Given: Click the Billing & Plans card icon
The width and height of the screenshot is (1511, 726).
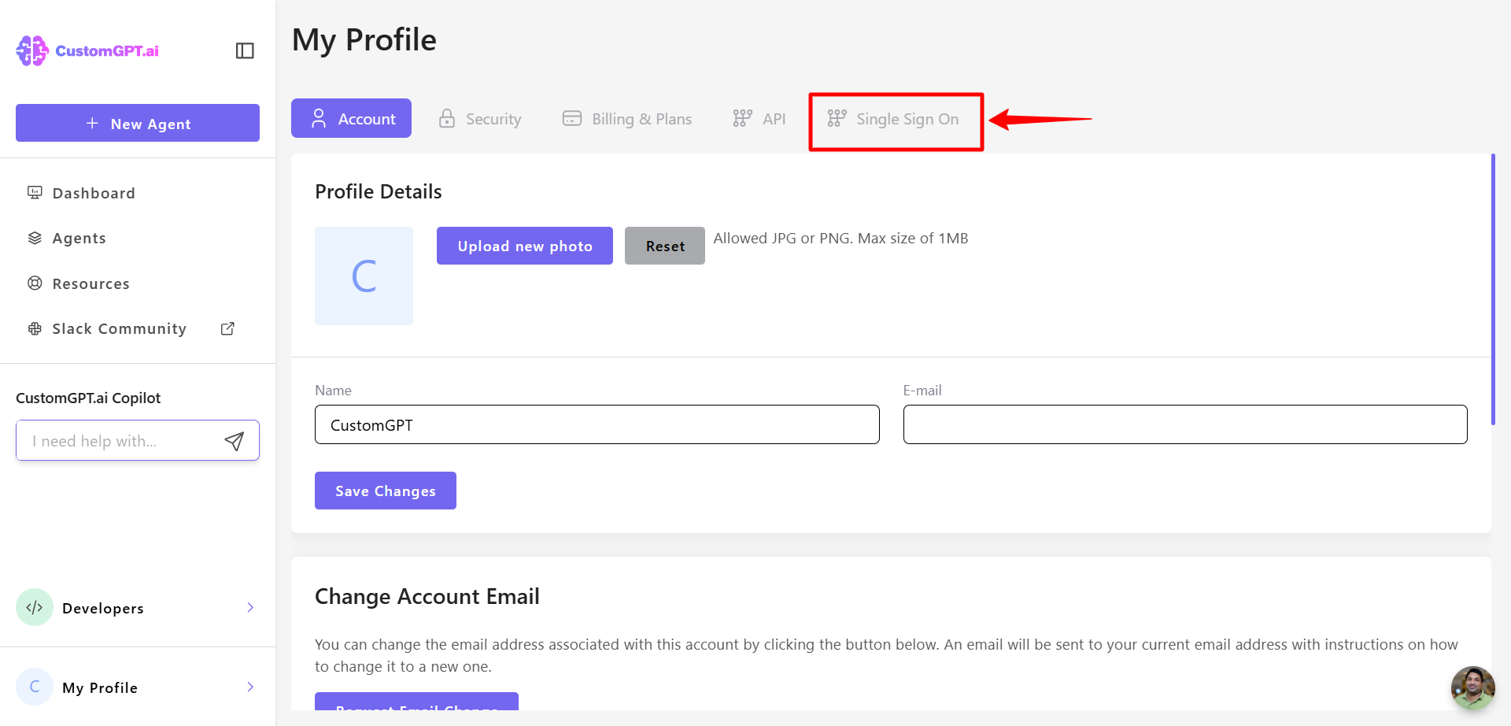Looking at the screenshot, I should (x=572, y=119).
